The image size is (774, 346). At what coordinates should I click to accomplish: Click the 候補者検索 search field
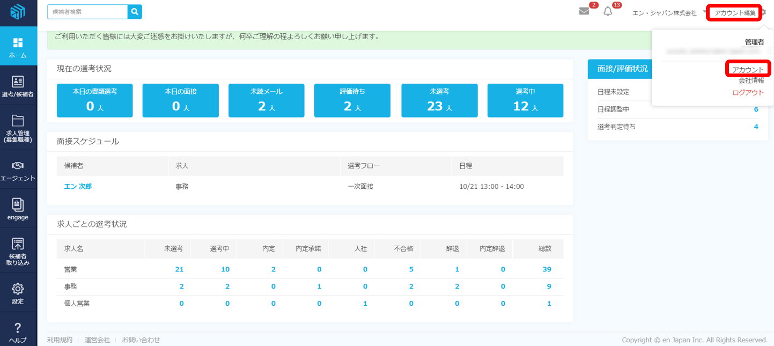87,11
